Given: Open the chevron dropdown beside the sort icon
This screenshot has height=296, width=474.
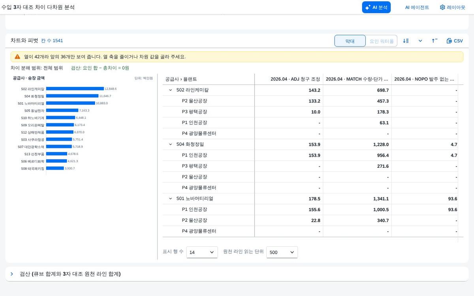Looking at the screenshot, I should (420, 41).
